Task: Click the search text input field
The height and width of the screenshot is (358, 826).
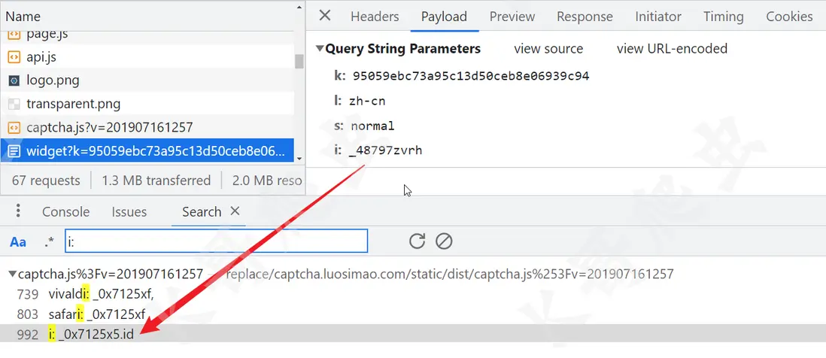Action: (216, 241)
